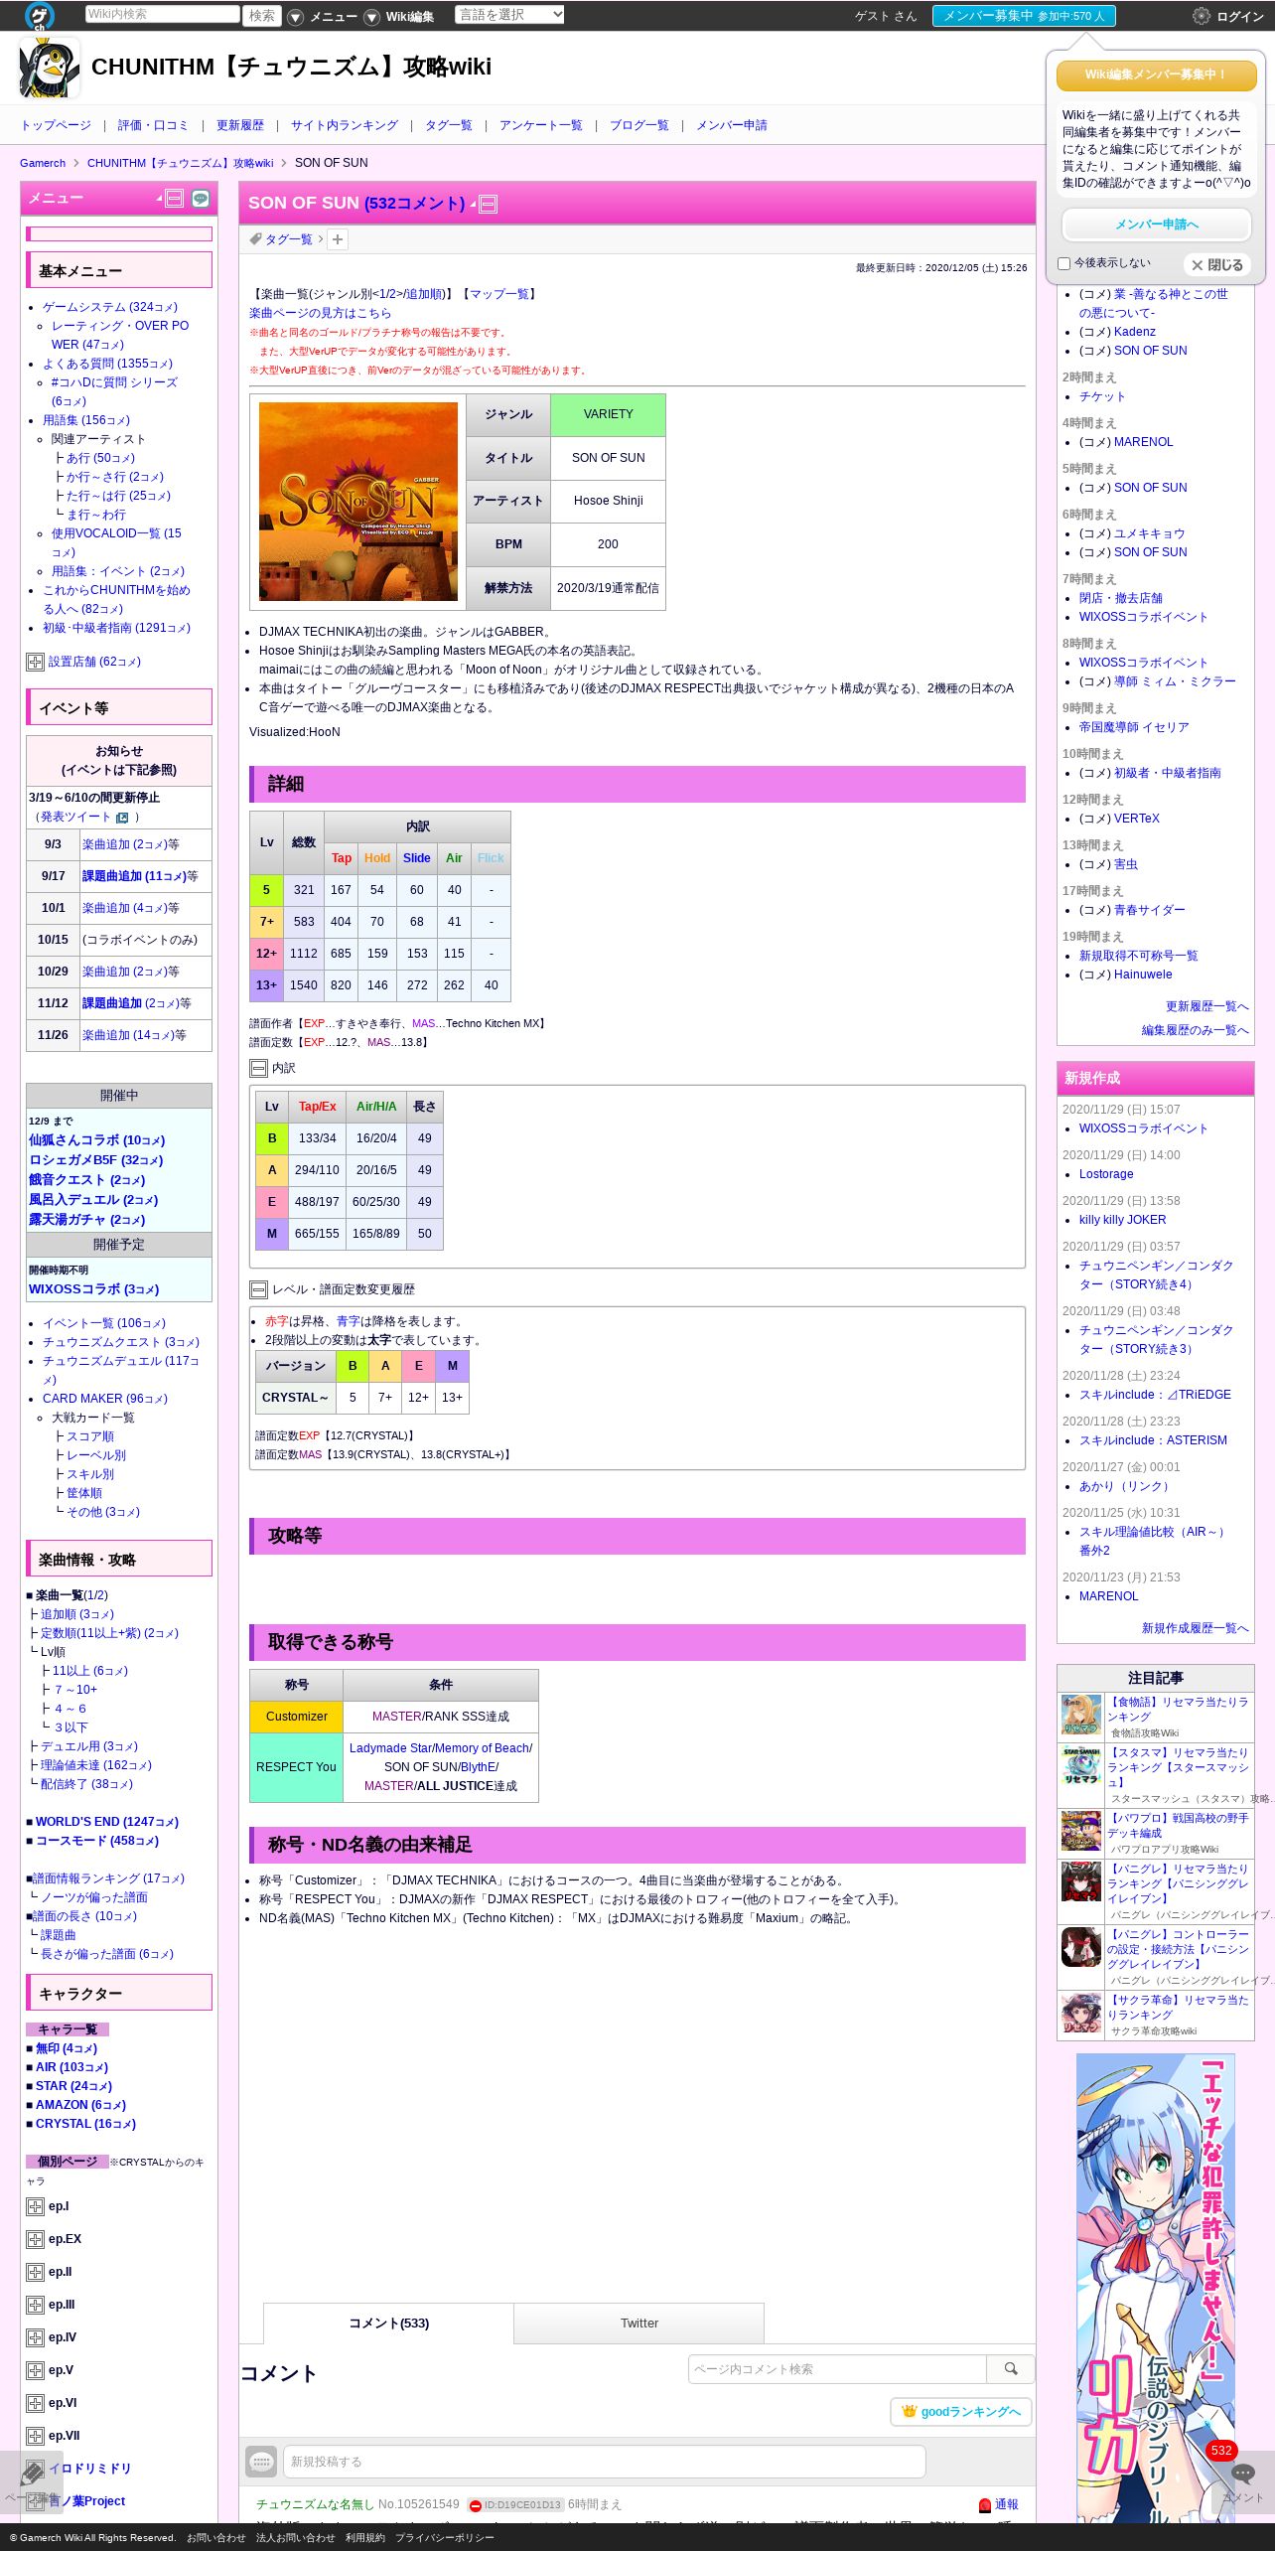Go to トップページ in the nav bar
The image size is (1275, 2551).
coord(56,125)
